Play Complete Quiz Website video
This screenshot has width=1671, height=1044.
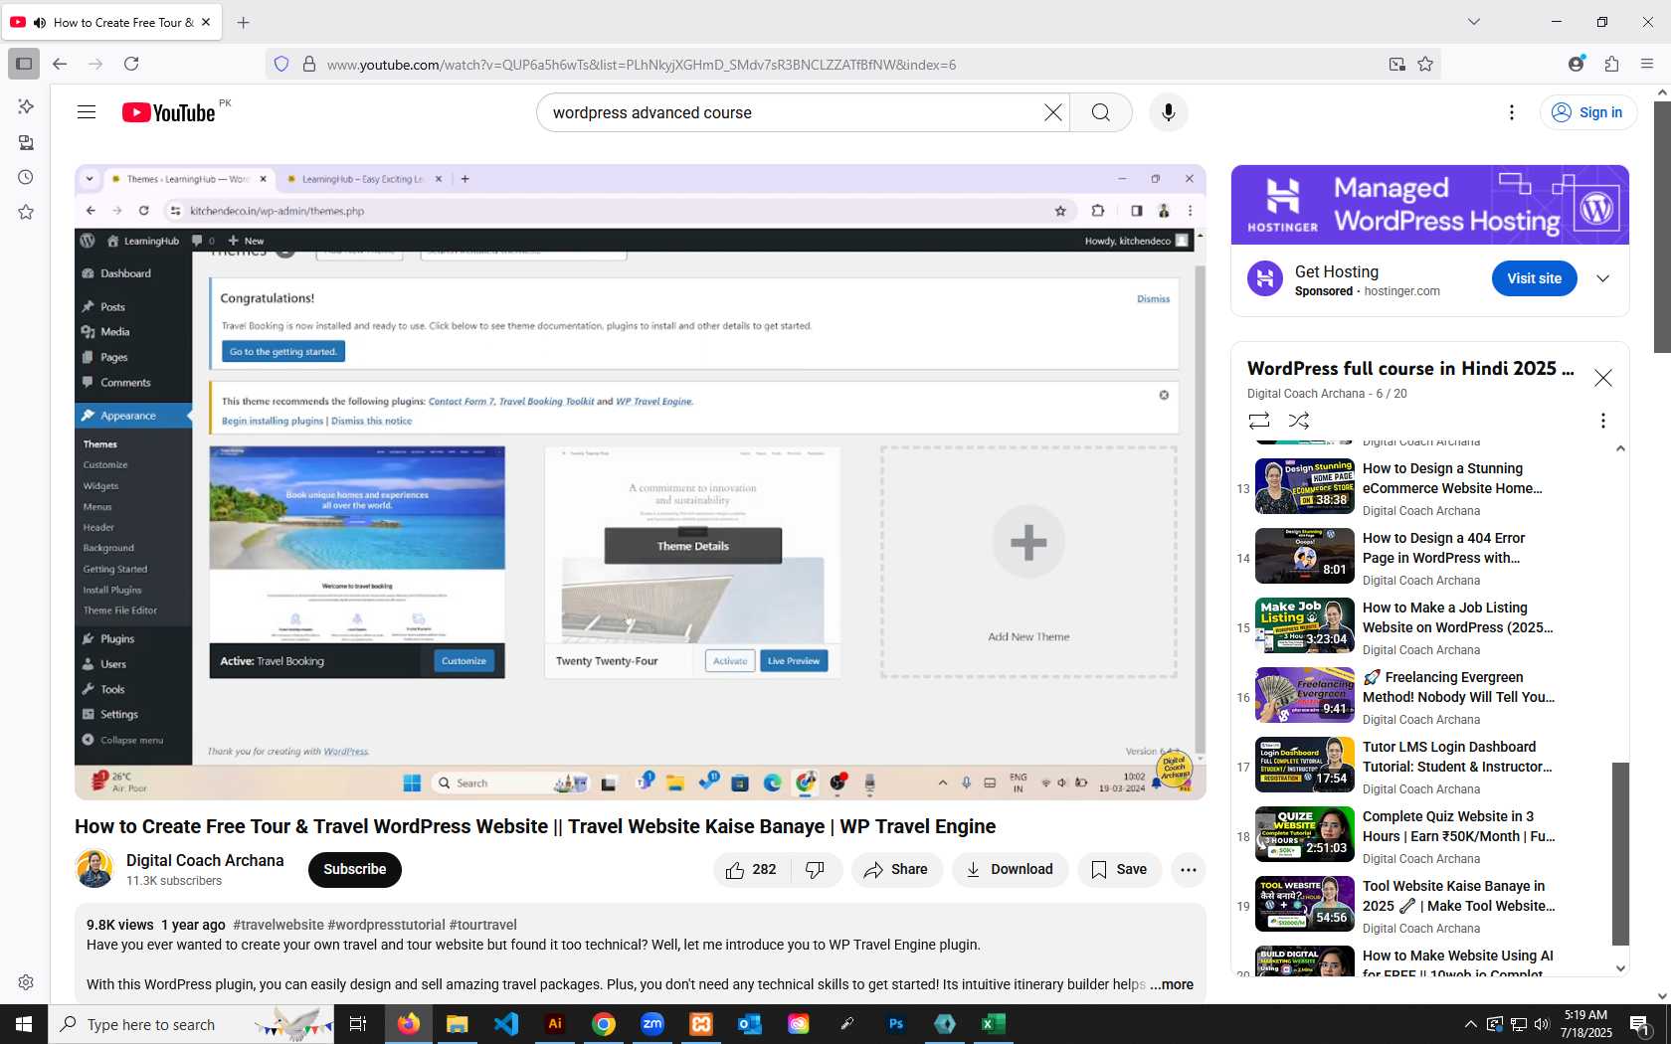pos(1305,834)
